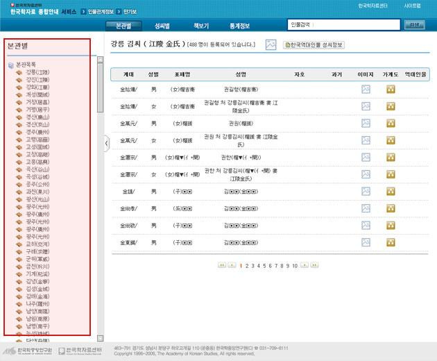The width and height of the screenshot is (437, 361).
Task: Click 한국학자료센터 footer logo
Action: [80, 351]
